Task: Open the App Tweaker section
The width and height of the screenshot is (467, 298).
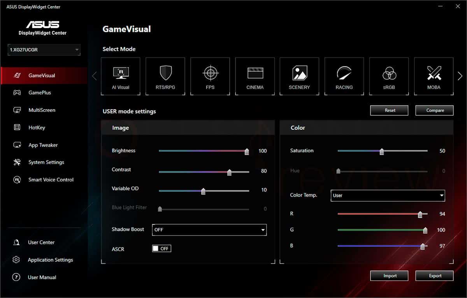Action: 44,145
